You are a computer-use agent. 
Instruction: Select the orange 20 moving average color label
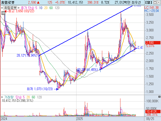coord(46,8)
